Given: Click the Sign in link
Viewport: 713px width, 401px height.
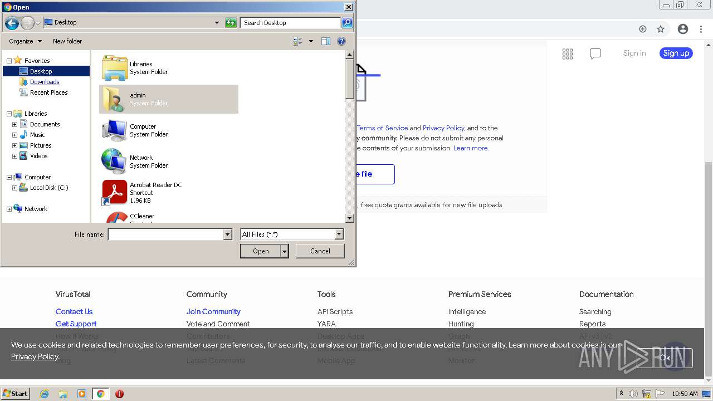Looking at the screenshot, I should (634, 53).
